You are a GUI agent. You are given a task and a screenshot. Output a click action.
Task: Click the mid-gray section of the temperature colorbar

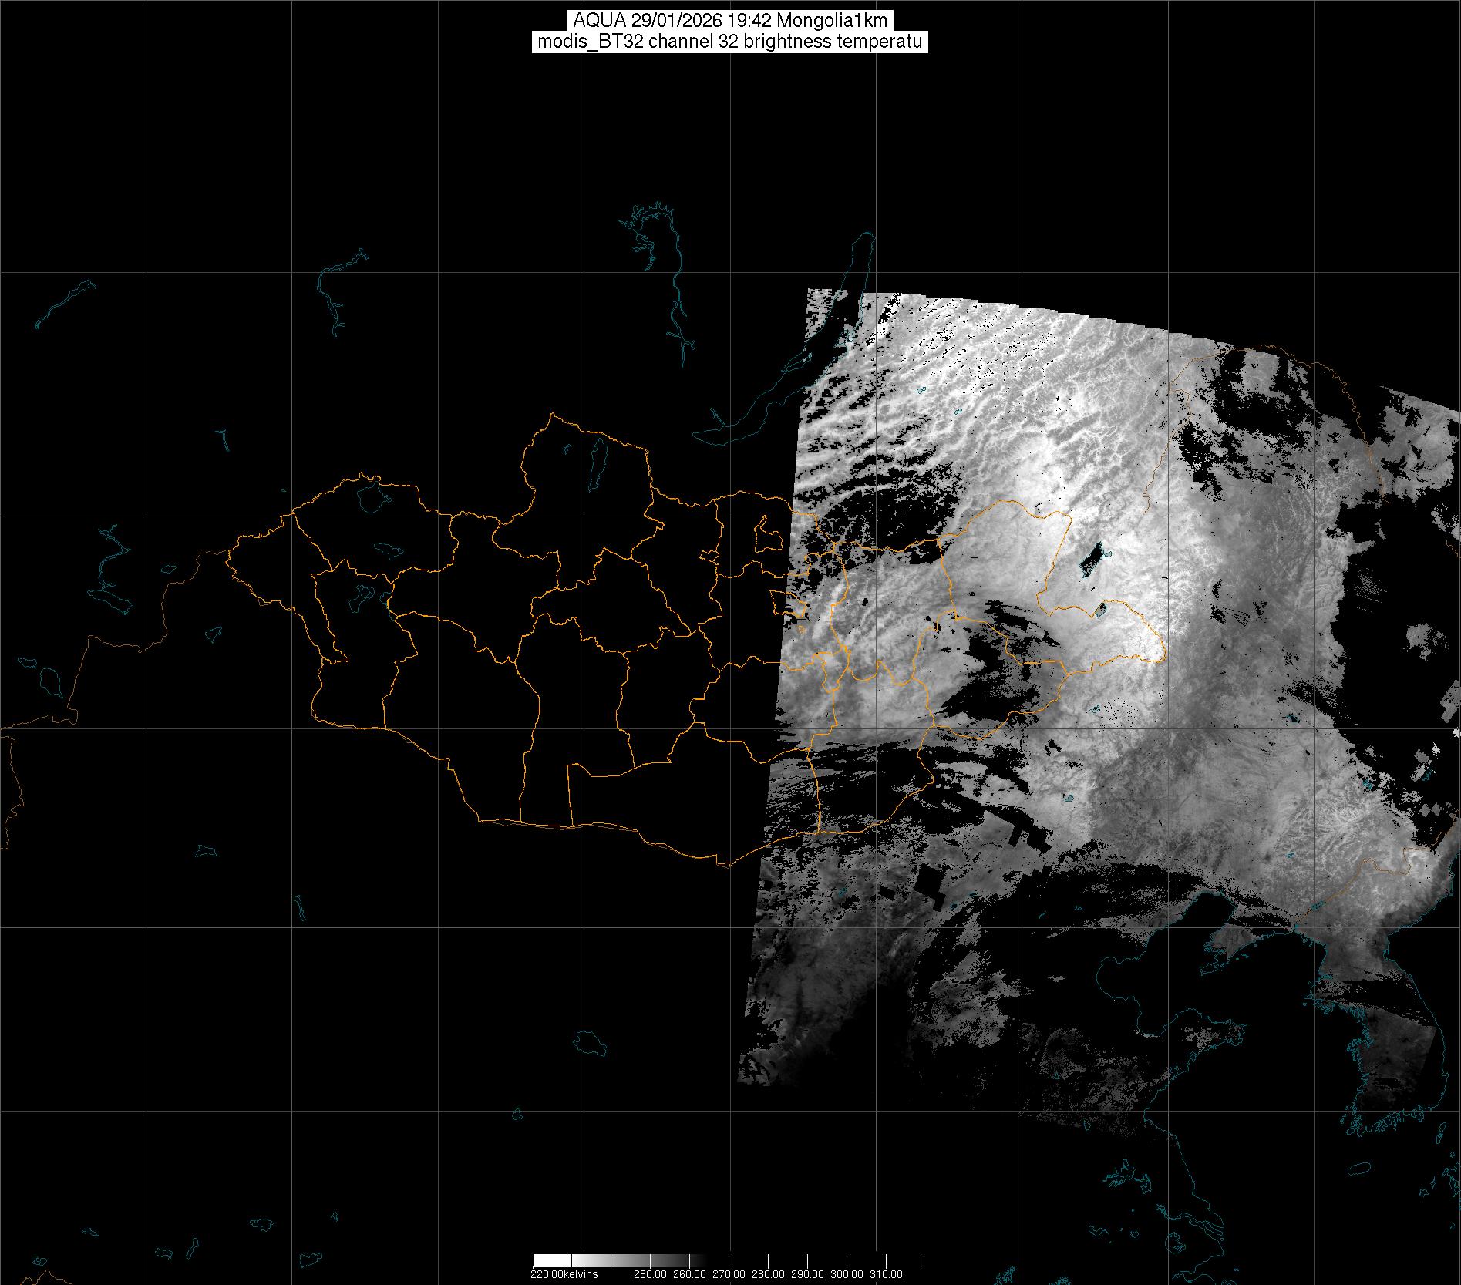coord(631,1260)
